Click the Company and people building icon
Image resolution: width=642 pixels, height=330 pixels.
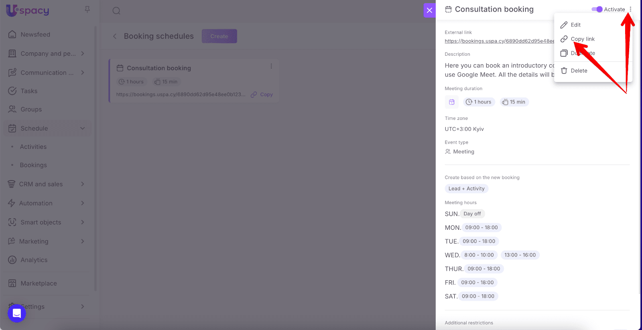[x=12, y=53]
